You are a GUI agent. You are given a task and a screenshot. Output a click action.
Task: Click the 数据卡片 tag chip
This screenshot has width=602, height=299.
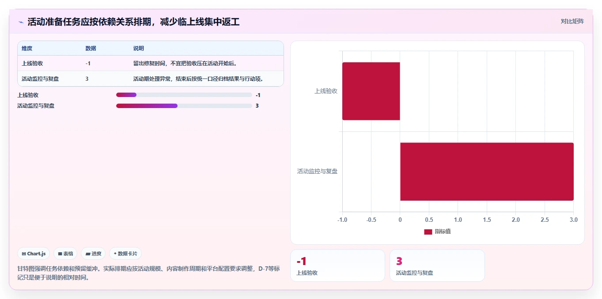[x=125, y=254]
